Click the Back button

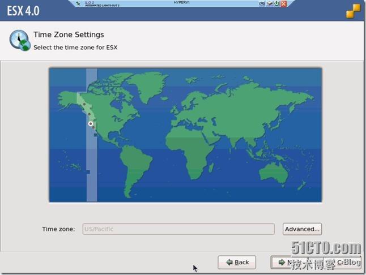pos(237,262)
